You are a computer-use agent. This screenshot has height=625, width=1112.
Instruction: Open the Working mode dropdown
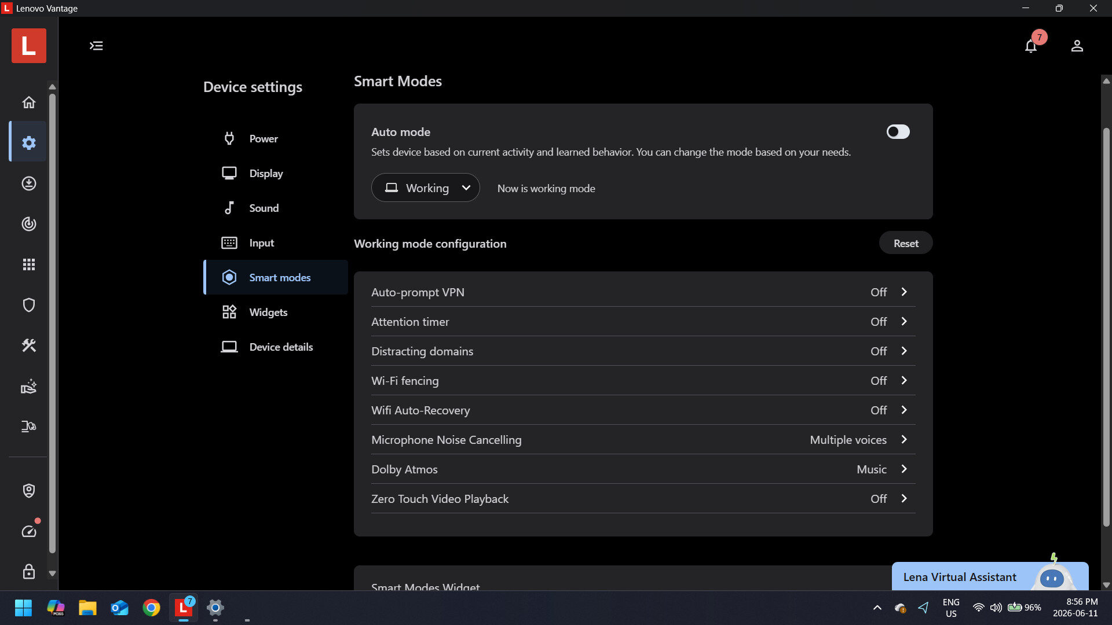pos(426,187)
